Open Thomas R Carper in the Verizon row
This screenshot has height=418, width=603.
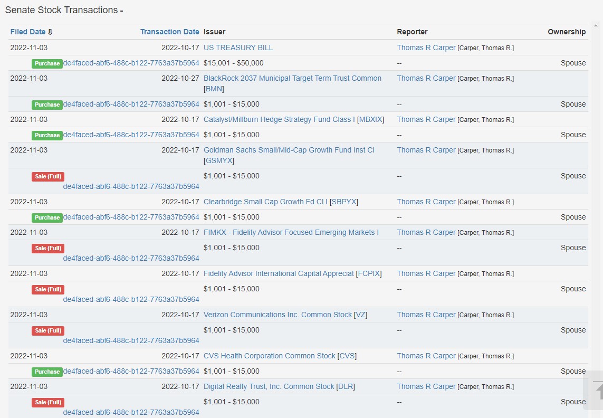click(x=426, y=315)
